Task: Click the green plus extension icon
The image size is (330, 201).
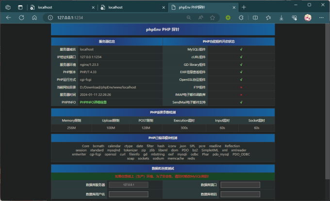Action: click(x=228, y=17)
